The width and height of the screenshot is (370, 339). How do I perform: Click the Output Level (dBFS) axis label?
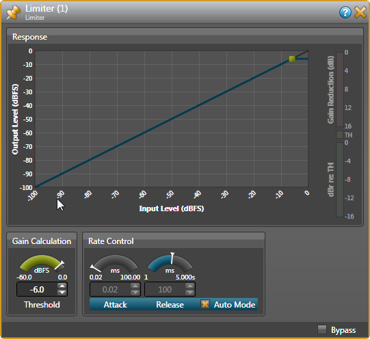(15, 119)
